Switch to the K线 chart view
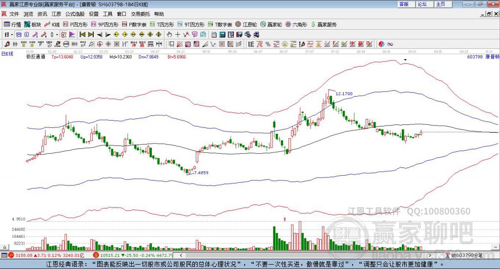This screenshot has width=500, height=269. click(x=52, y=24)
